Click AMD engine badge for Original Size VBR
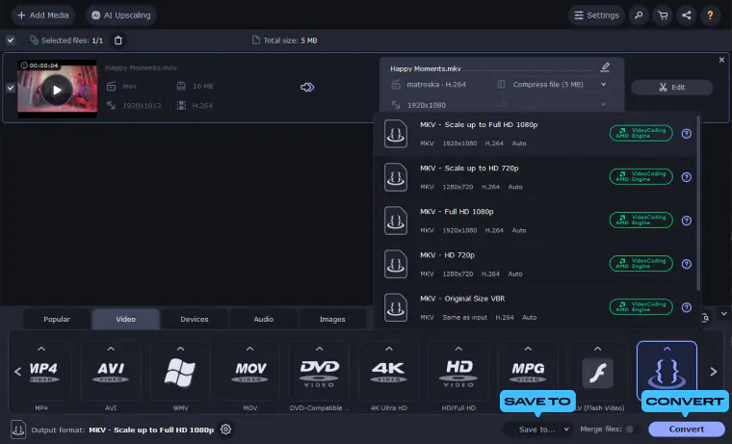Viewport: 732px width, 444px height. [640, 306]
